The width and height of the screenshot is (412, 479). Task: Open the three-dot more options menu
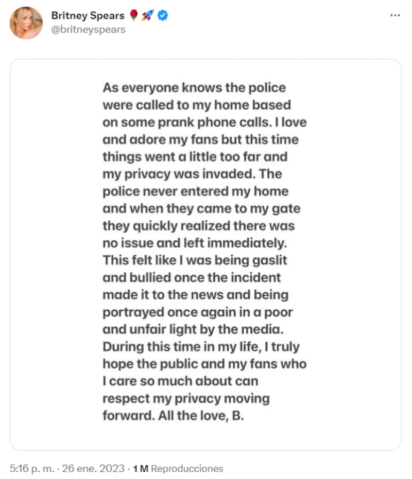[x=395, y=15]
